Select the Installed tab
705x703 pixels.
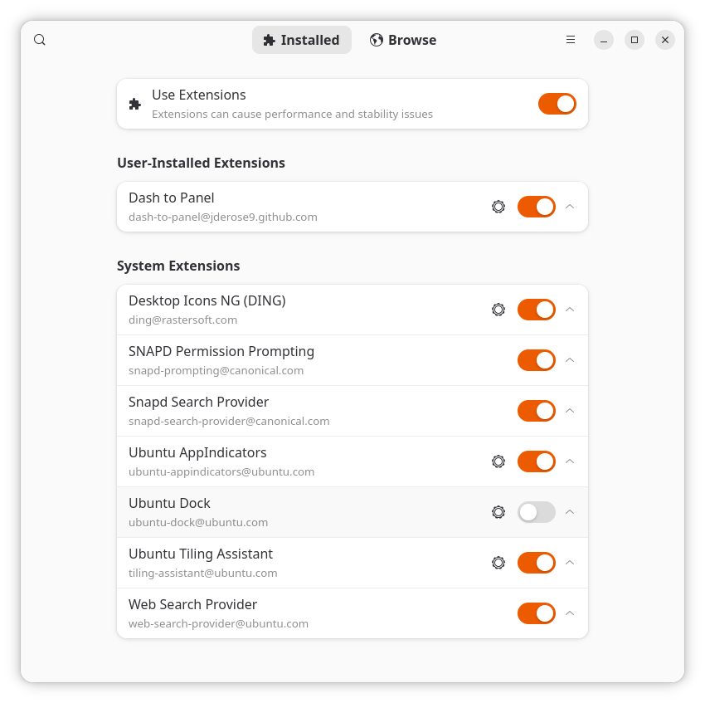(x=301, y=40)
